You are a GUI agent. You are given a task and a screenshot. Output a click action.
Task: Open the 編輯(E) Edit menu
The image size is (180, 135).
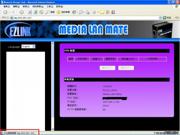(x=16, y=6)
